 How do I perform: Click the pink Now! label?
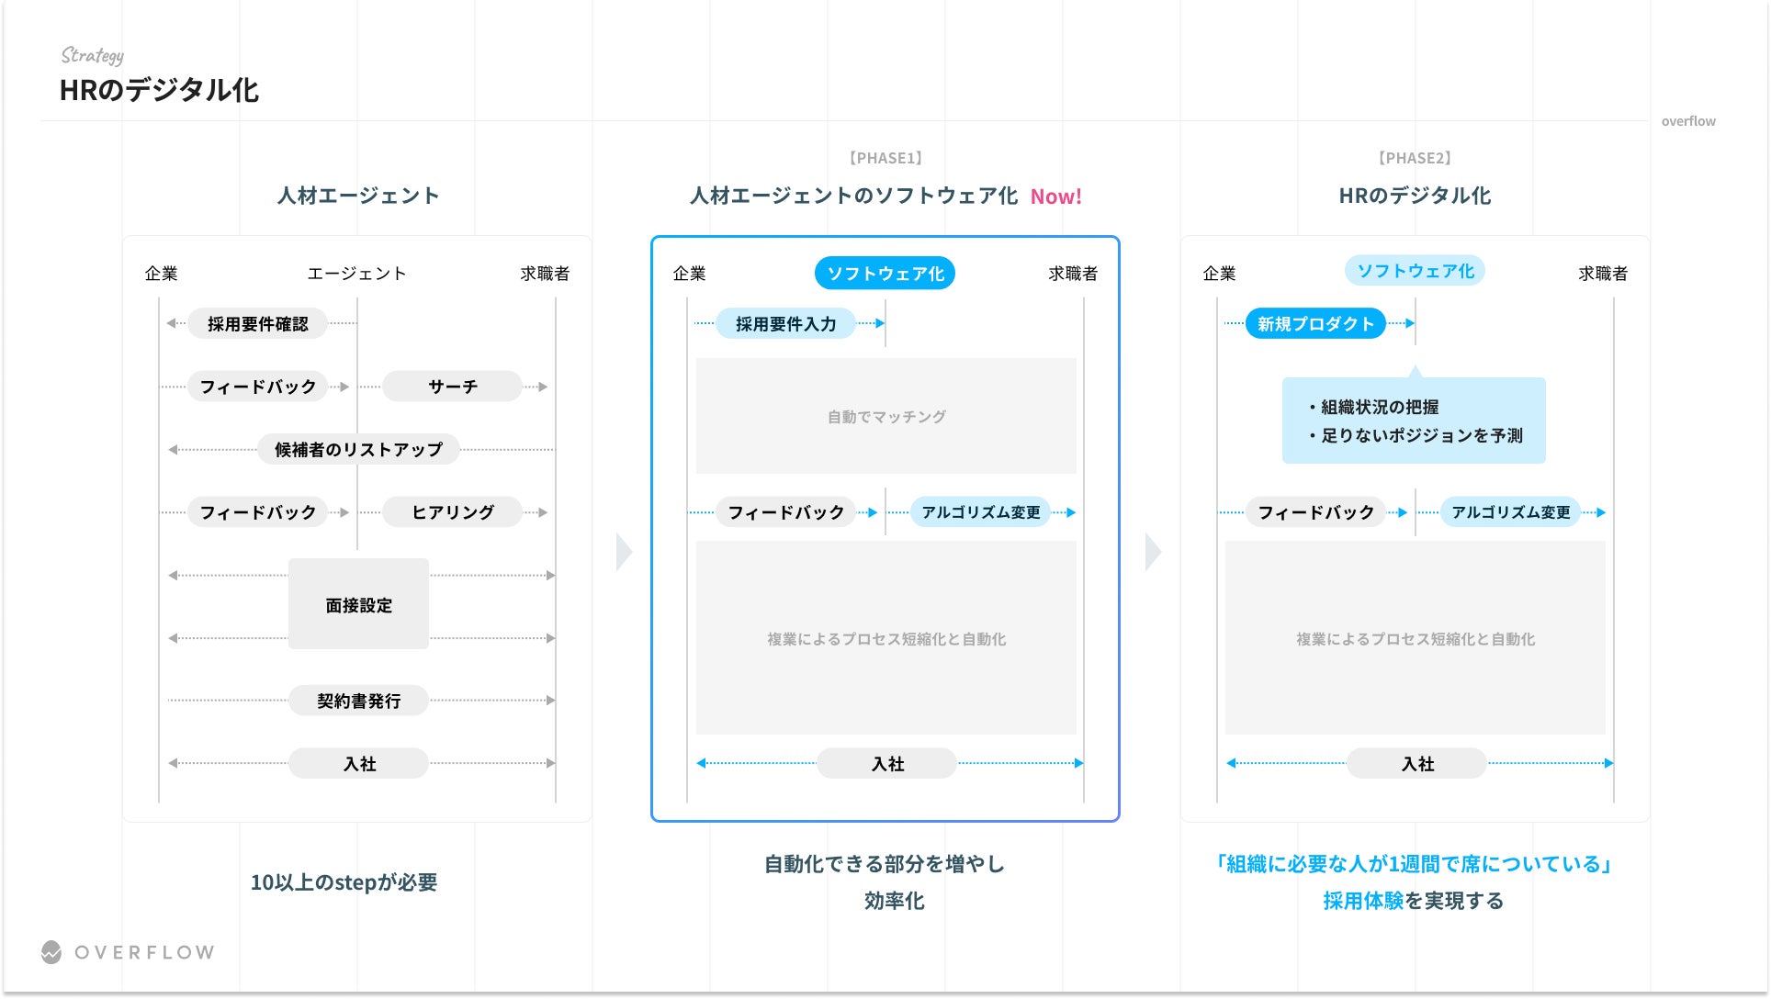(x=1055, y=196)
